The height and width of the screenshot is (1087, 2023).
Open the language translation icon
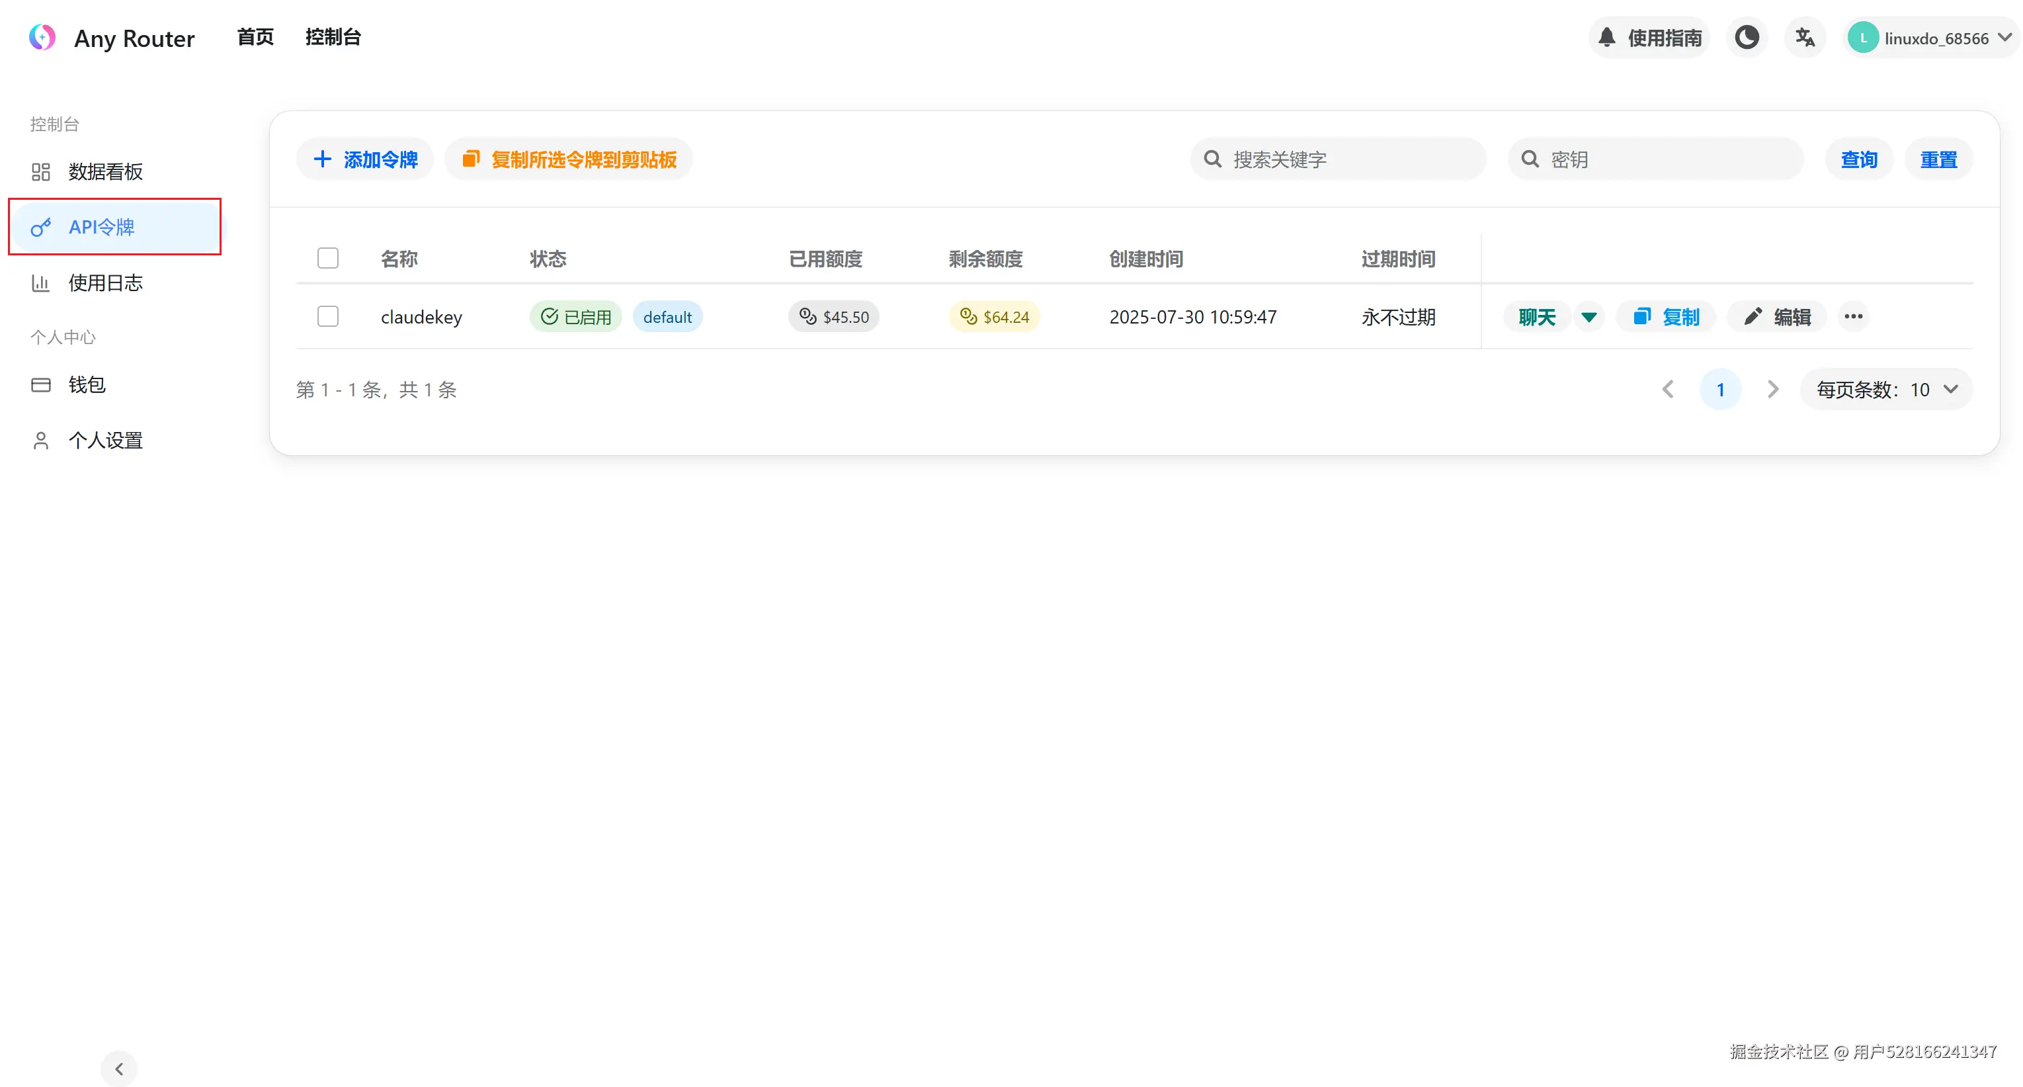pyautogui.click(x=1805, y=37)
